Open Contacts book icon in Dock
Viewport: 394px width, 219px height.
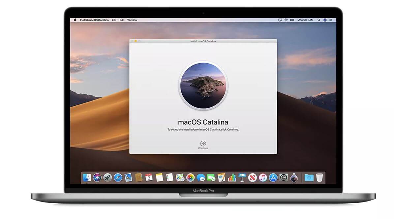tap(139, 178)
